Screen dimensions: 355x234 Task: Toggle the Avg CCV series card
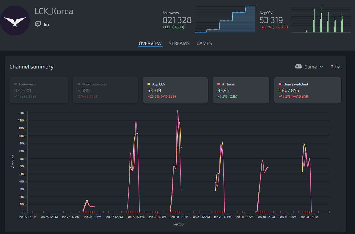pos(175,90)
